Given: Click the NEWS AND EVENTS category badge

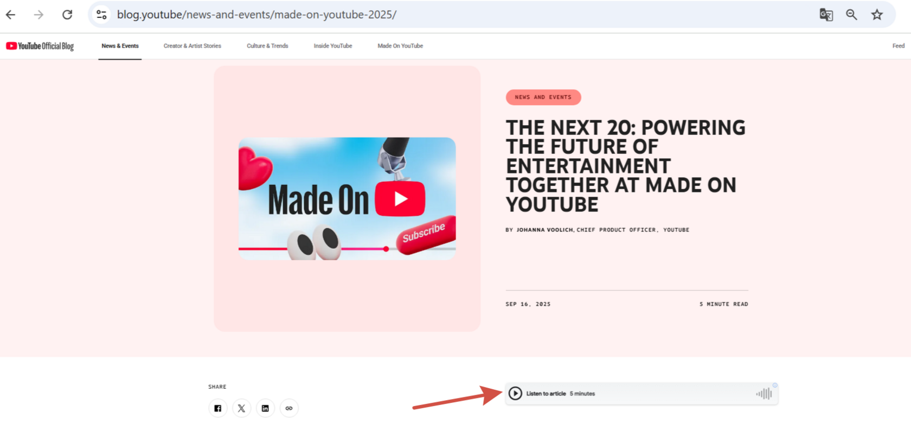Looking at the screenshot, I should click(x=543, y=98).
